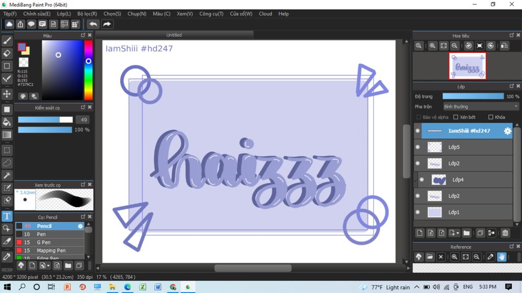Float the Hoa tiêu navigator panel

(512, 35)
